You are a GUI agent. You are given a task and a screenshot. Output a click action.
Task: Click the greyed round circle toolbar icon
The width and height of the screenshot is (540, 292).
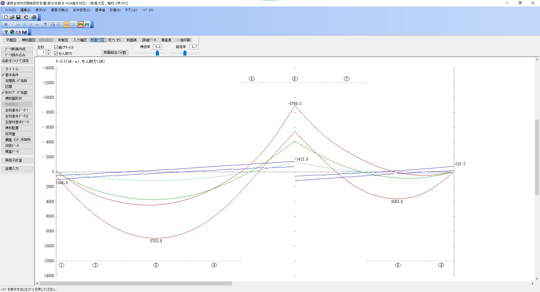[x=6, y=24]
